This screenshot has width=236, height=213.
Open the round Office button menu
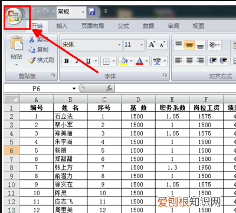(14, 16)
